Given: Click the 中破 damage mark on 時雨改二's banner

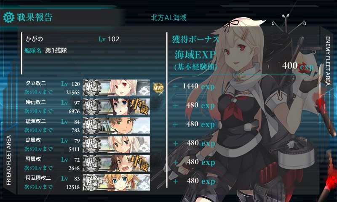Looking at the screenshot, I should click(140, 107).
